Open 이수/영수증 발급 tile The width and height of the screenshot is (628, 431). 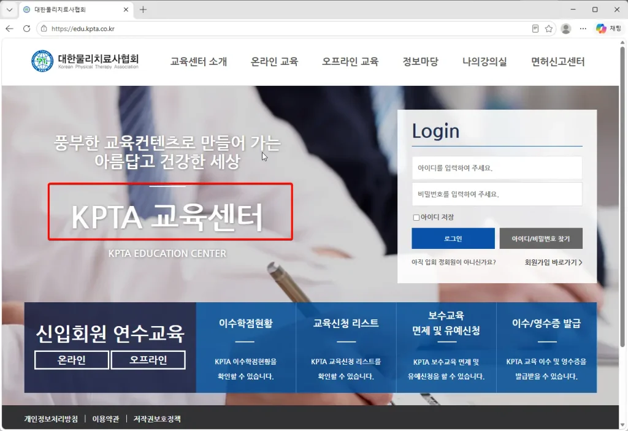[x=546, y=348]
